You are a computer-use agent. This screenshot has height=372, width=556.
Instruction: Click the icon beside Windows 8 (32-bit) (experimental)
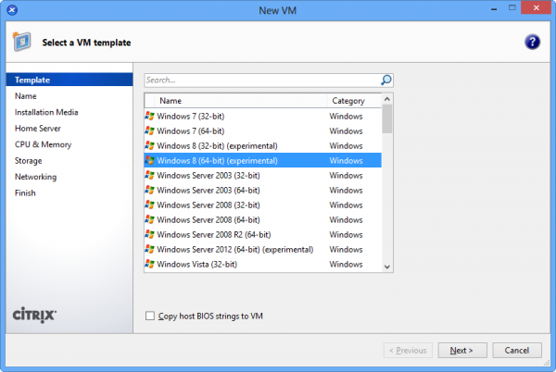coord(149,146)
